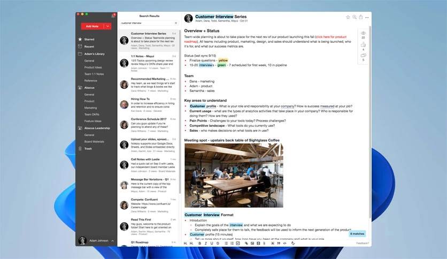This screenshot has width=447, height=259.
Task: Insert a table from the toolbar
Action: click(x=258, y=243)
